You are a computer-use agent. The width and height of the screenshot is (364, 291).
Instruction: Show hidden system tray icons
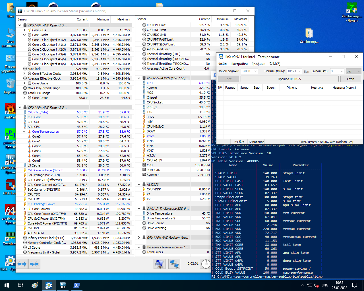coord(303,285)
